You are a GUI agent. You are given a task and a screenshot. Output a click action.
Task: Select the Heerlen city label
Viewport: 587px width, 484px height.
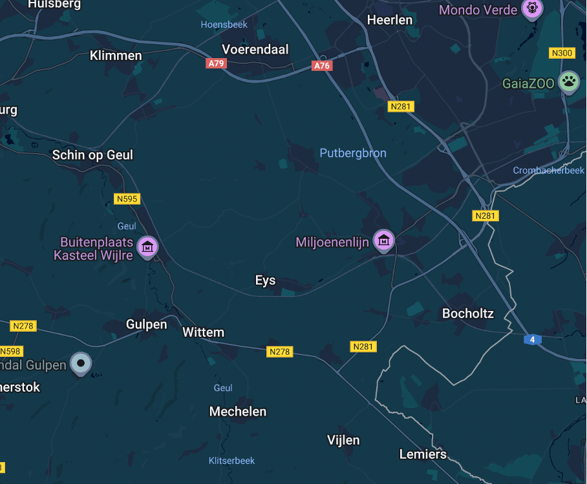(390, 20)
